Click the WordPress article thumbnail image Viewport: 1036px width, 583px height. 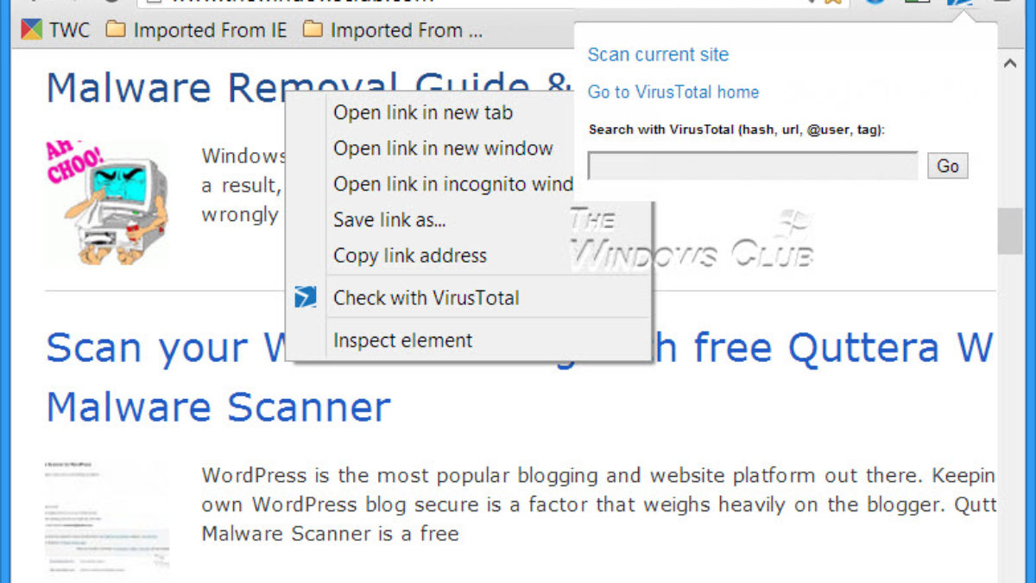108,518
